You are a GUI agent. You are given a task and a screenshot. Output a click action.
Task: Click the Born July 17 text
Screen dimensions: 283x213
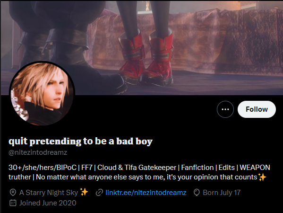[222, 192]
